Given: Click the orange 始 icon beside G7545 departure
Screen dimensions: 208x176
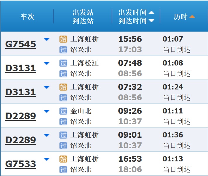Looking at the screenshot, I should tap(63, 39).
